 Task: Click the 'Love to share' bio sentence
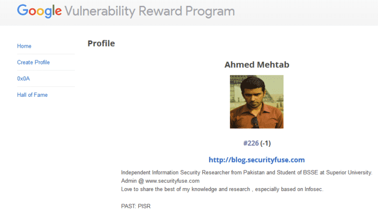222,189
